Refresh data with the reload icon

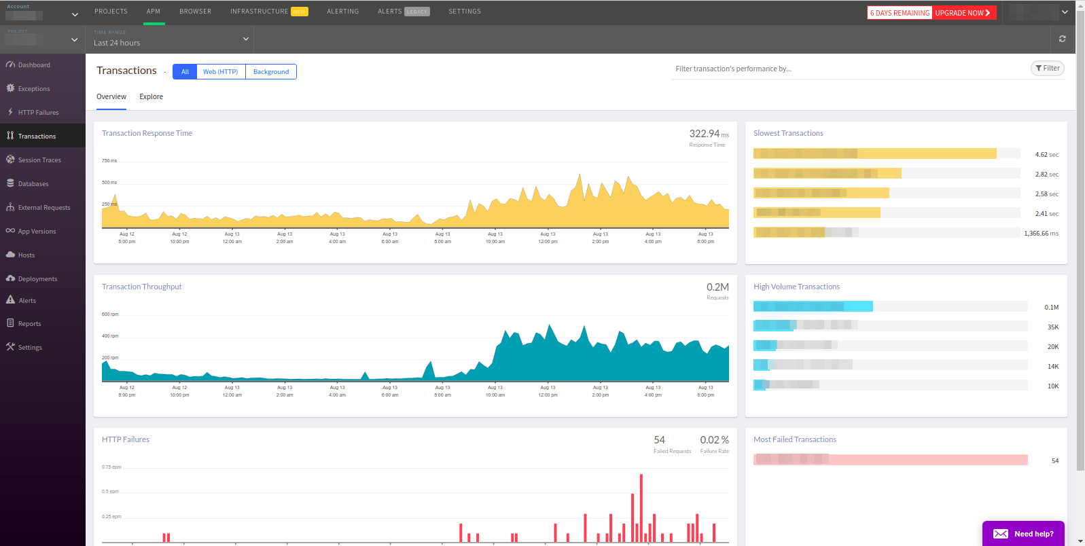tap(1063, 39)
